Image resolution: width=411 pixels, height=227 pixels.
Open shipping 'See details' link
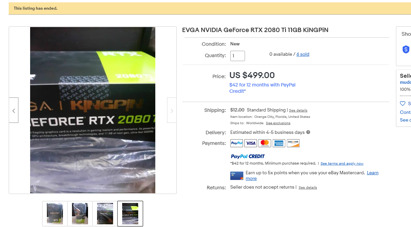pyautogui.click(x=298, y=110)
